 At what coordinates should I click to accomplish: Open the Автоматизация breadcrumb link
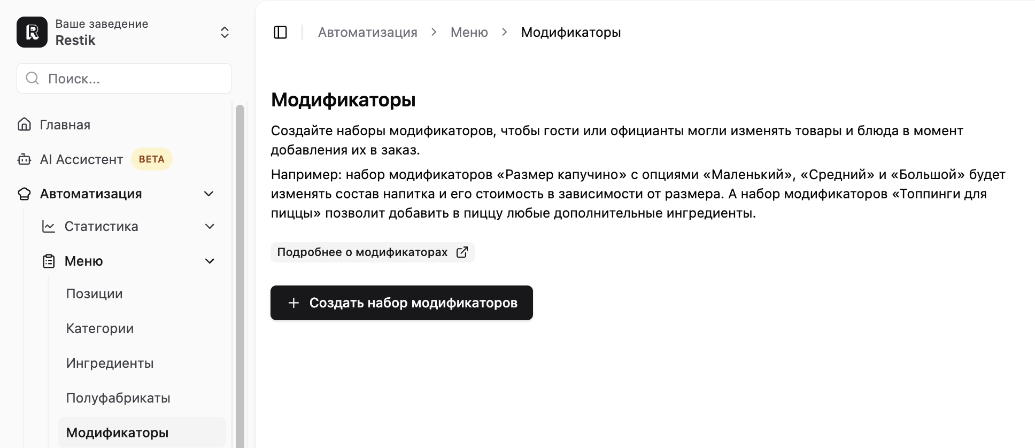click(367, 33)
